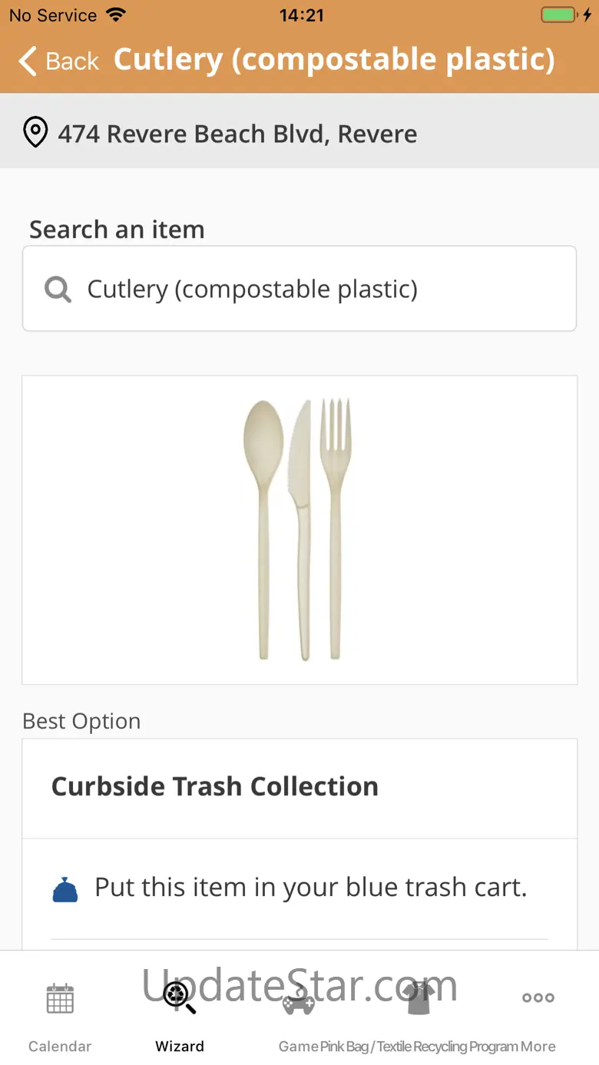
Task: Select the Pink Bag shirt icon
Action: click(419, 997)
